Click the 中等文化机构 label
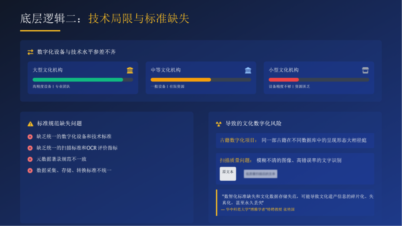Viewport: 402px width, 226px height. [166, 70]
